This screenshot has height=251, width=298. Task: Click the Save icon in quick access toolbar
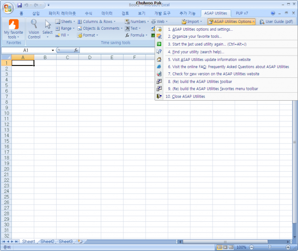click(19, 5)
